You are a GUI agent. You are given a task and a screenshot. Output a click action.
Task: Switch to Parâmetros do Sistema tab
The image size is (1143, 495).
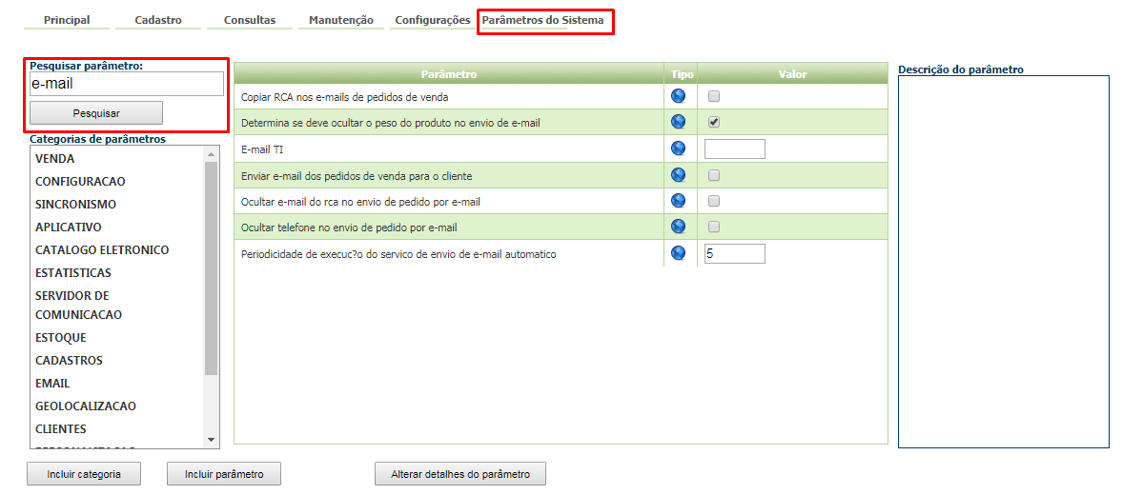pyautogui.click(x=543, y=20)
